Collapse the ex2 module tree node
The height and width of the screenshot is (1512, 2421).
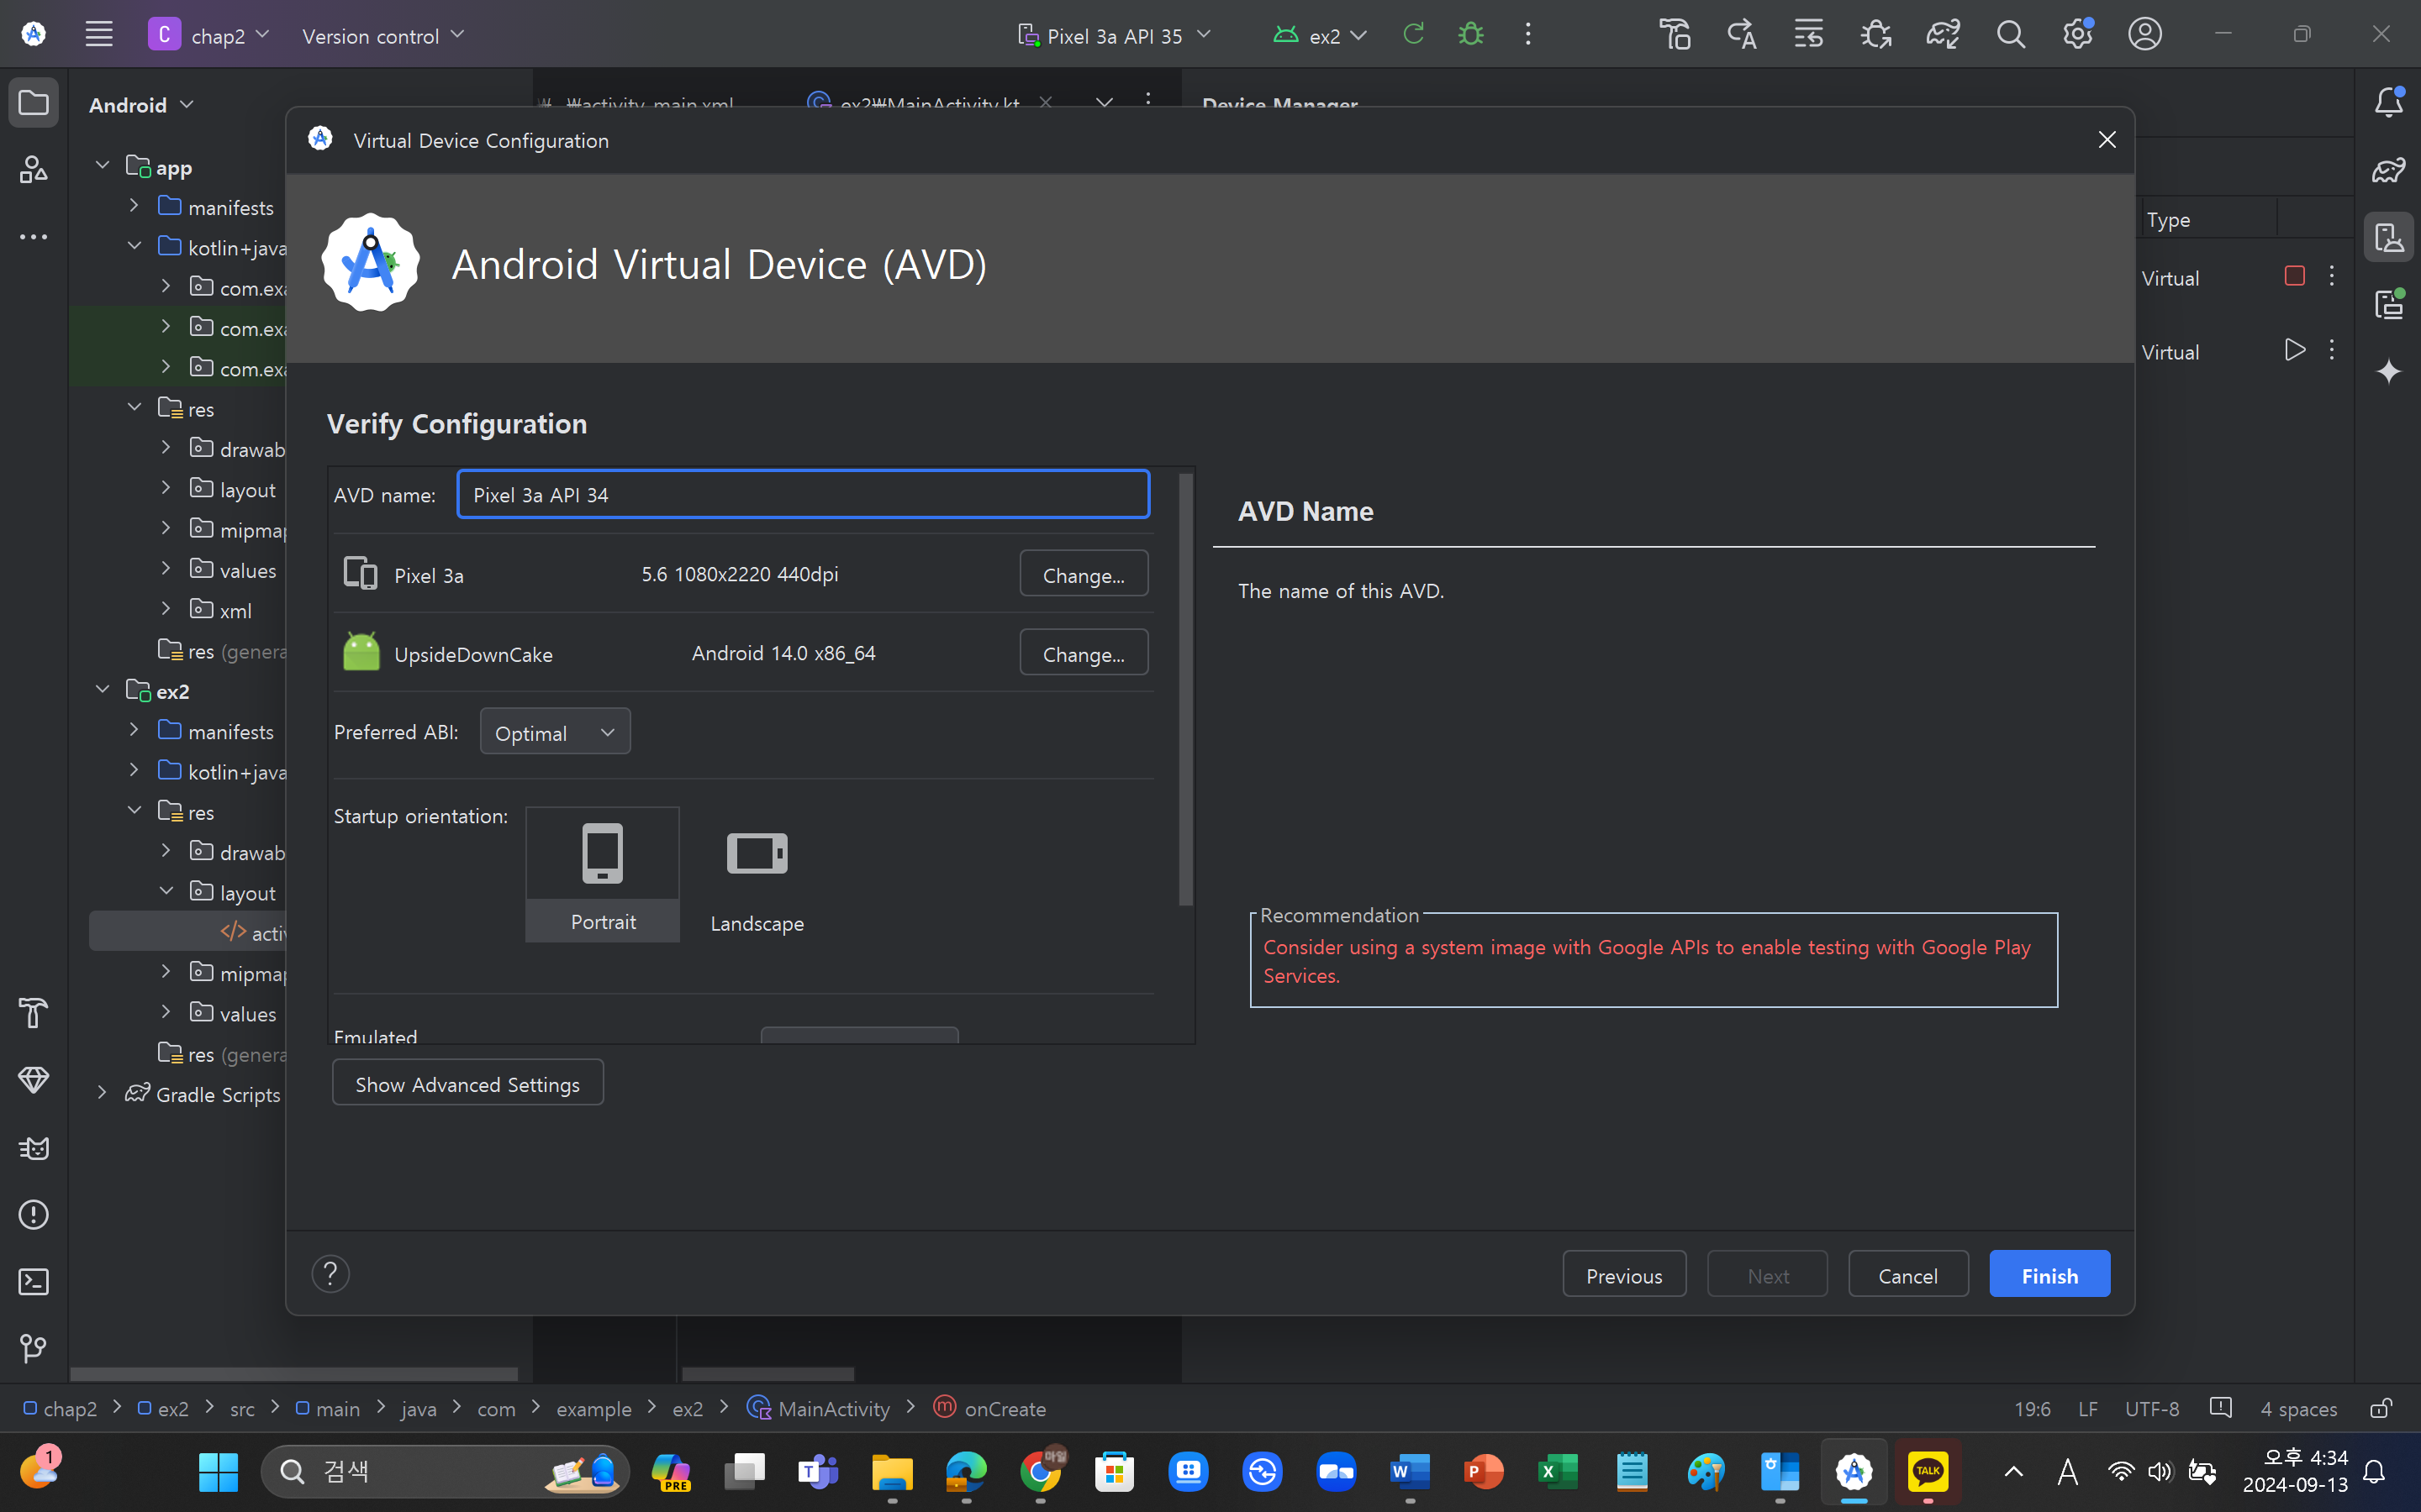(102, 690)
